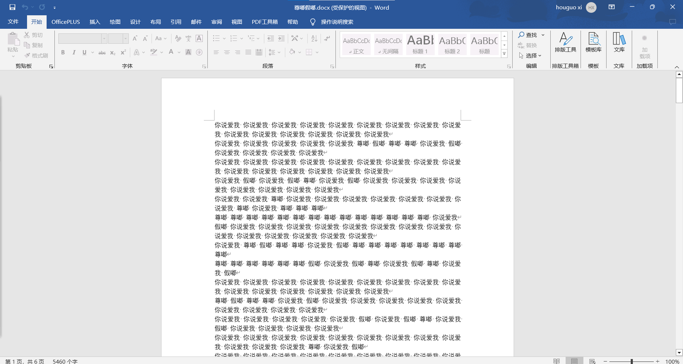Select the 布局 ribbon tab
683x364 pixels.
[x=156, y=22]
